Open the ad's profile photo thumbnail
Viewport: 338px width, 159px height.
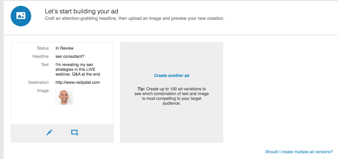tap(64, 97)
